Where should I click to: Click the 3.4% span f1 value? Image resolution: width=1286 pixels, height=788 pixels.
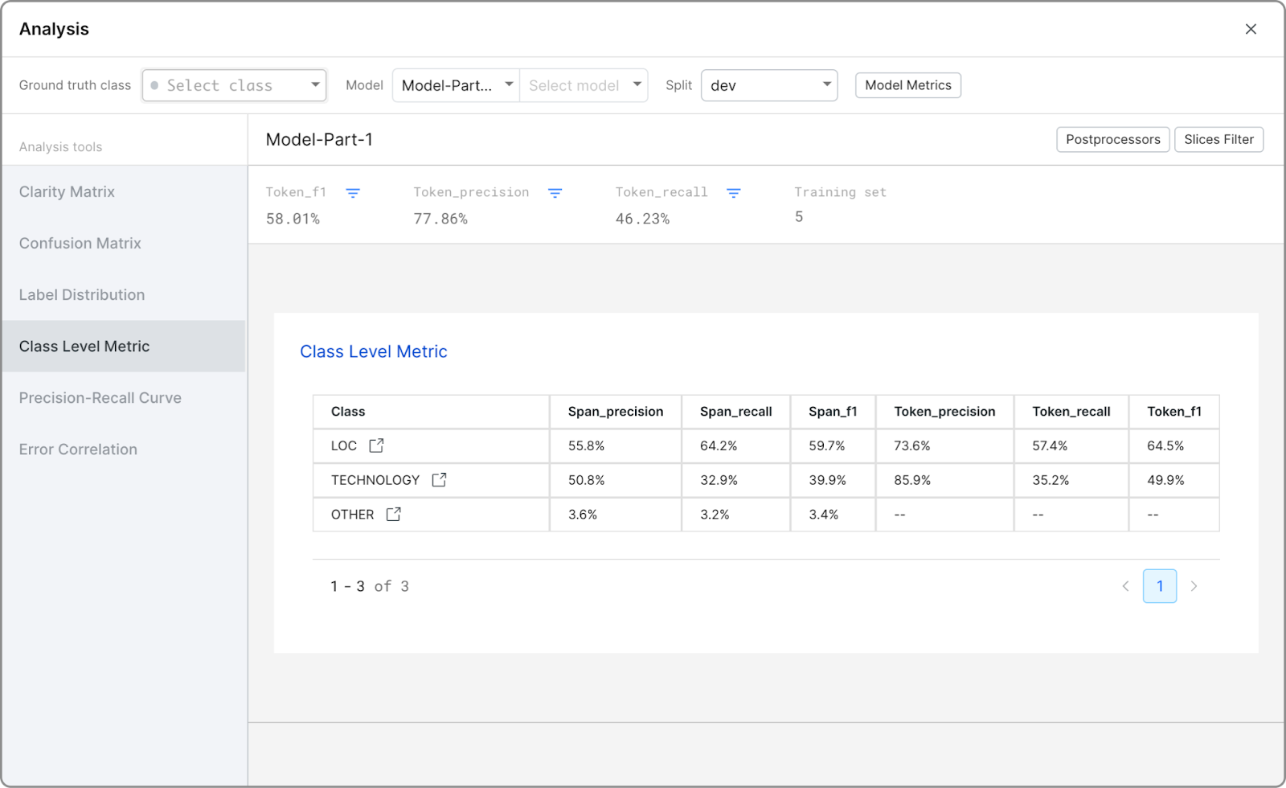pyautogui.click(x=824, y=515)
